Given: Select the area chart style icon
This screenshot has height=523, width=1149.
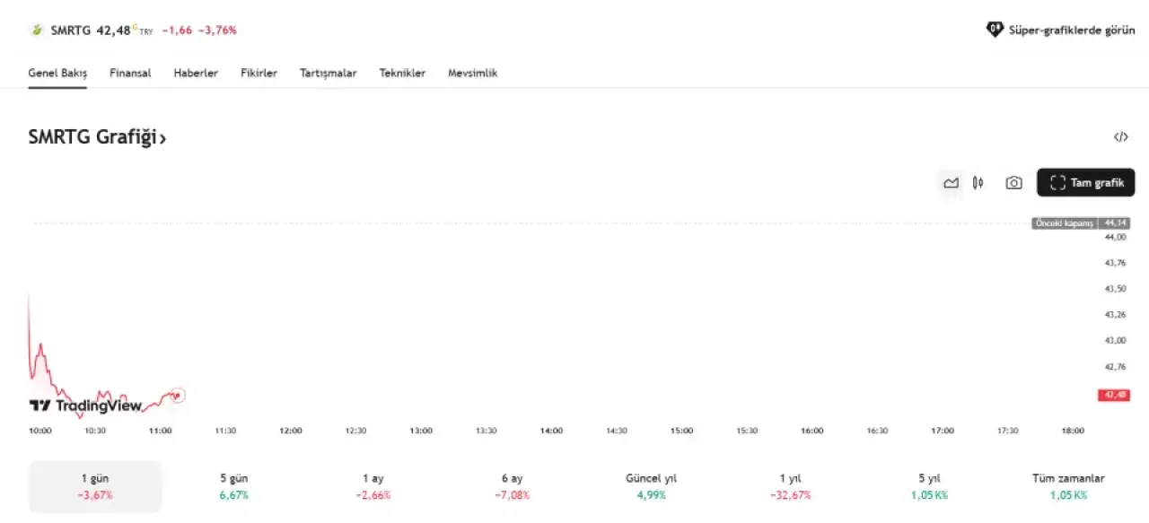Looking at the screenshot, I should click(951, 183).
